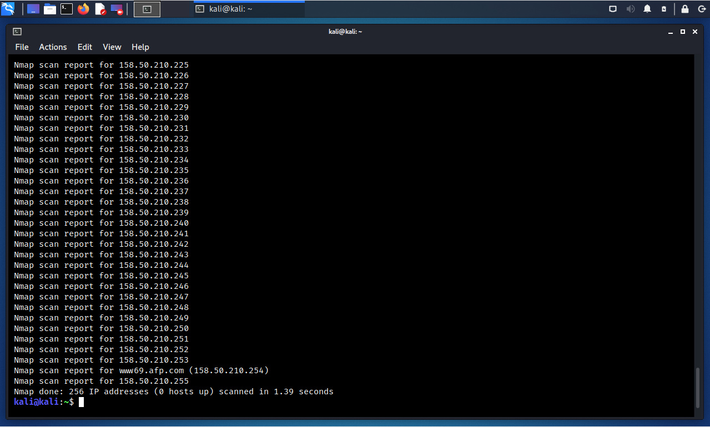Expand the Edit menu
Viewport: 710px width, 427px height.
[85, 47]
